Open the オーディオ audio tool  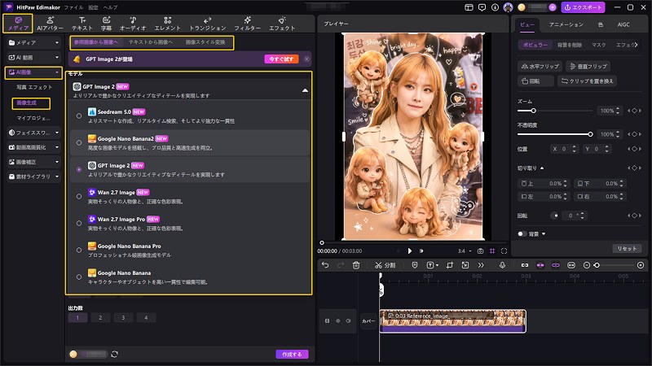[133, 24]
